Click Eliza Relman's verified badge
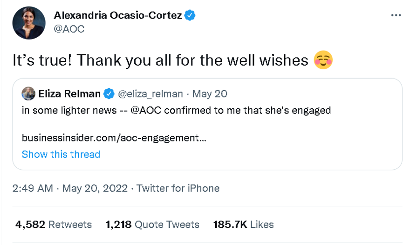 (x=109, y=94)
